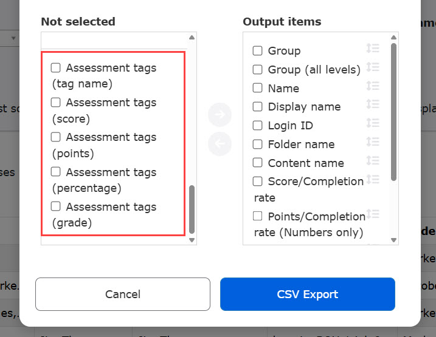This screenshot has height=337, width=436.
Task: Tick the Assessment tags (score) checkbox
Action: [x=56, y=102]
